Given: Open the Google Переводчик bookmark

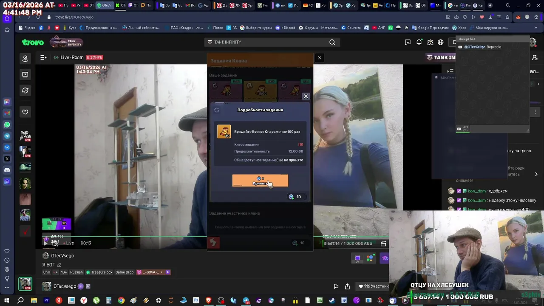Looking at the screenshot, I should coord(431,28).
